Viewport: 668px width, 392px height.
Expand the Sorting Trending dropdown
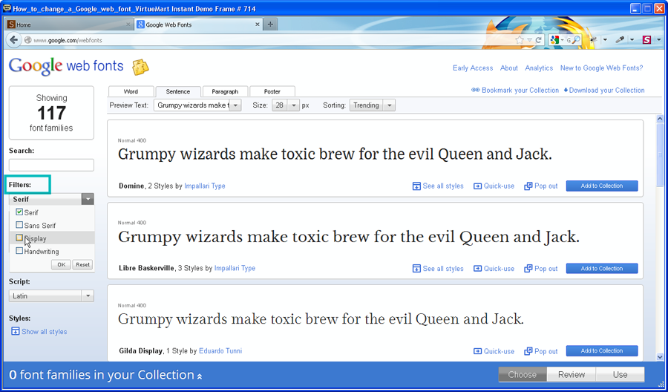click(x=389, y=105)
